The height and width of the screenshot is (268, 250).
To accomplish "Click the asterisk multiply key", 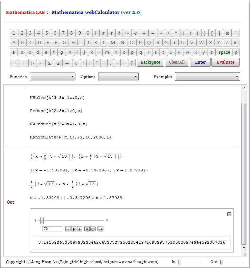I will tap(161, 33).
